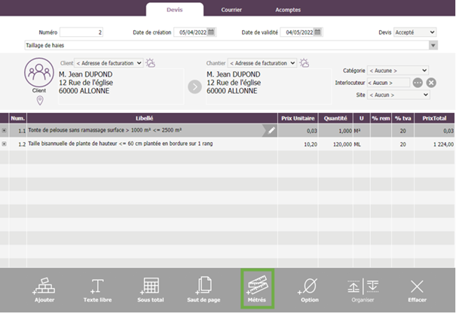Click the edit pencil on line 1.1
The image size is (456, 313).
[271, 131]
